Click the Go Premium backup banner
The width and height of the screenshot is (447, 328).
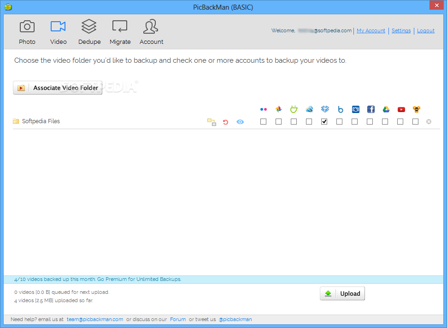(x=223, y=279)
